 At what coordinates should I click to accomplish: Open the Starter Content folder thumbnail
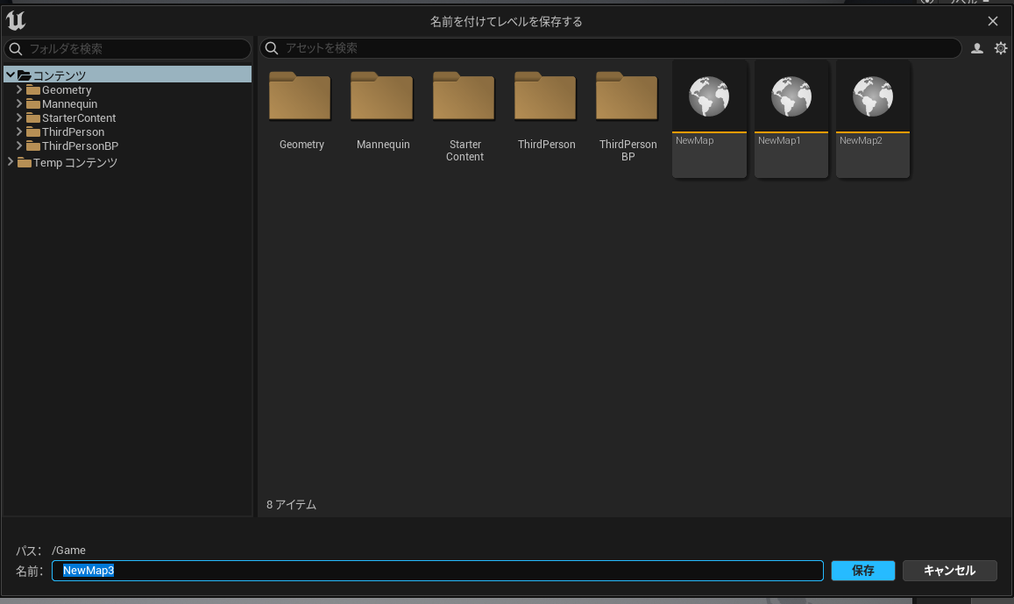point(464,96)
